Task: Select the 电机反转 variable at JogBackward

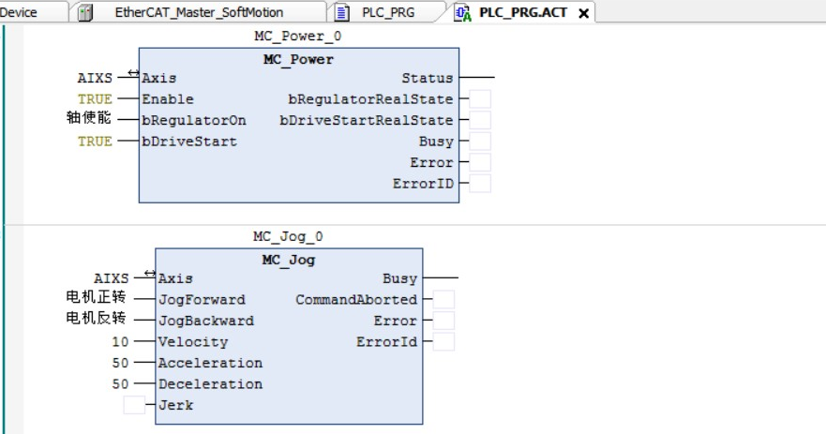Action: point(96,320)
